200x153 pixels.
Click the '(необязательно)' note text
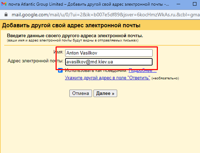pyautogui.click(x=165, y=78)
